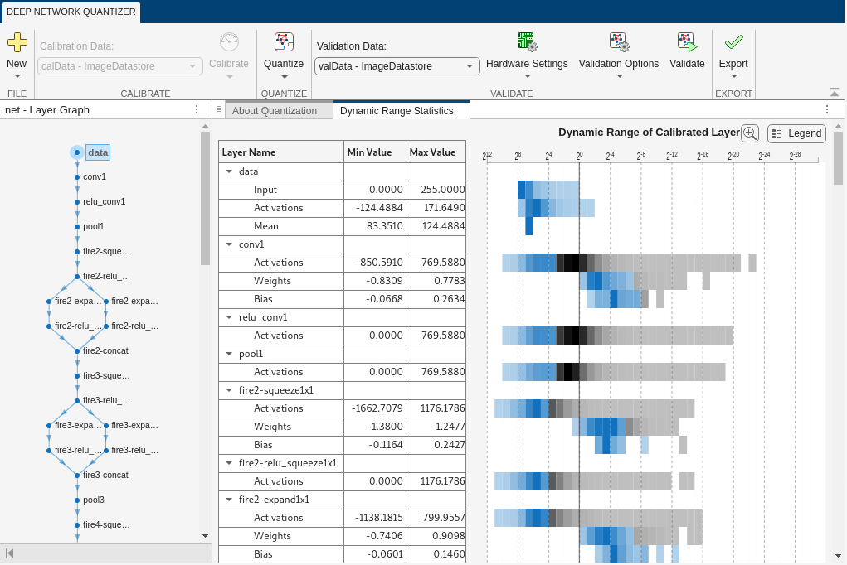
Task: Click the Validate play icon
Action: coord(687,42)
